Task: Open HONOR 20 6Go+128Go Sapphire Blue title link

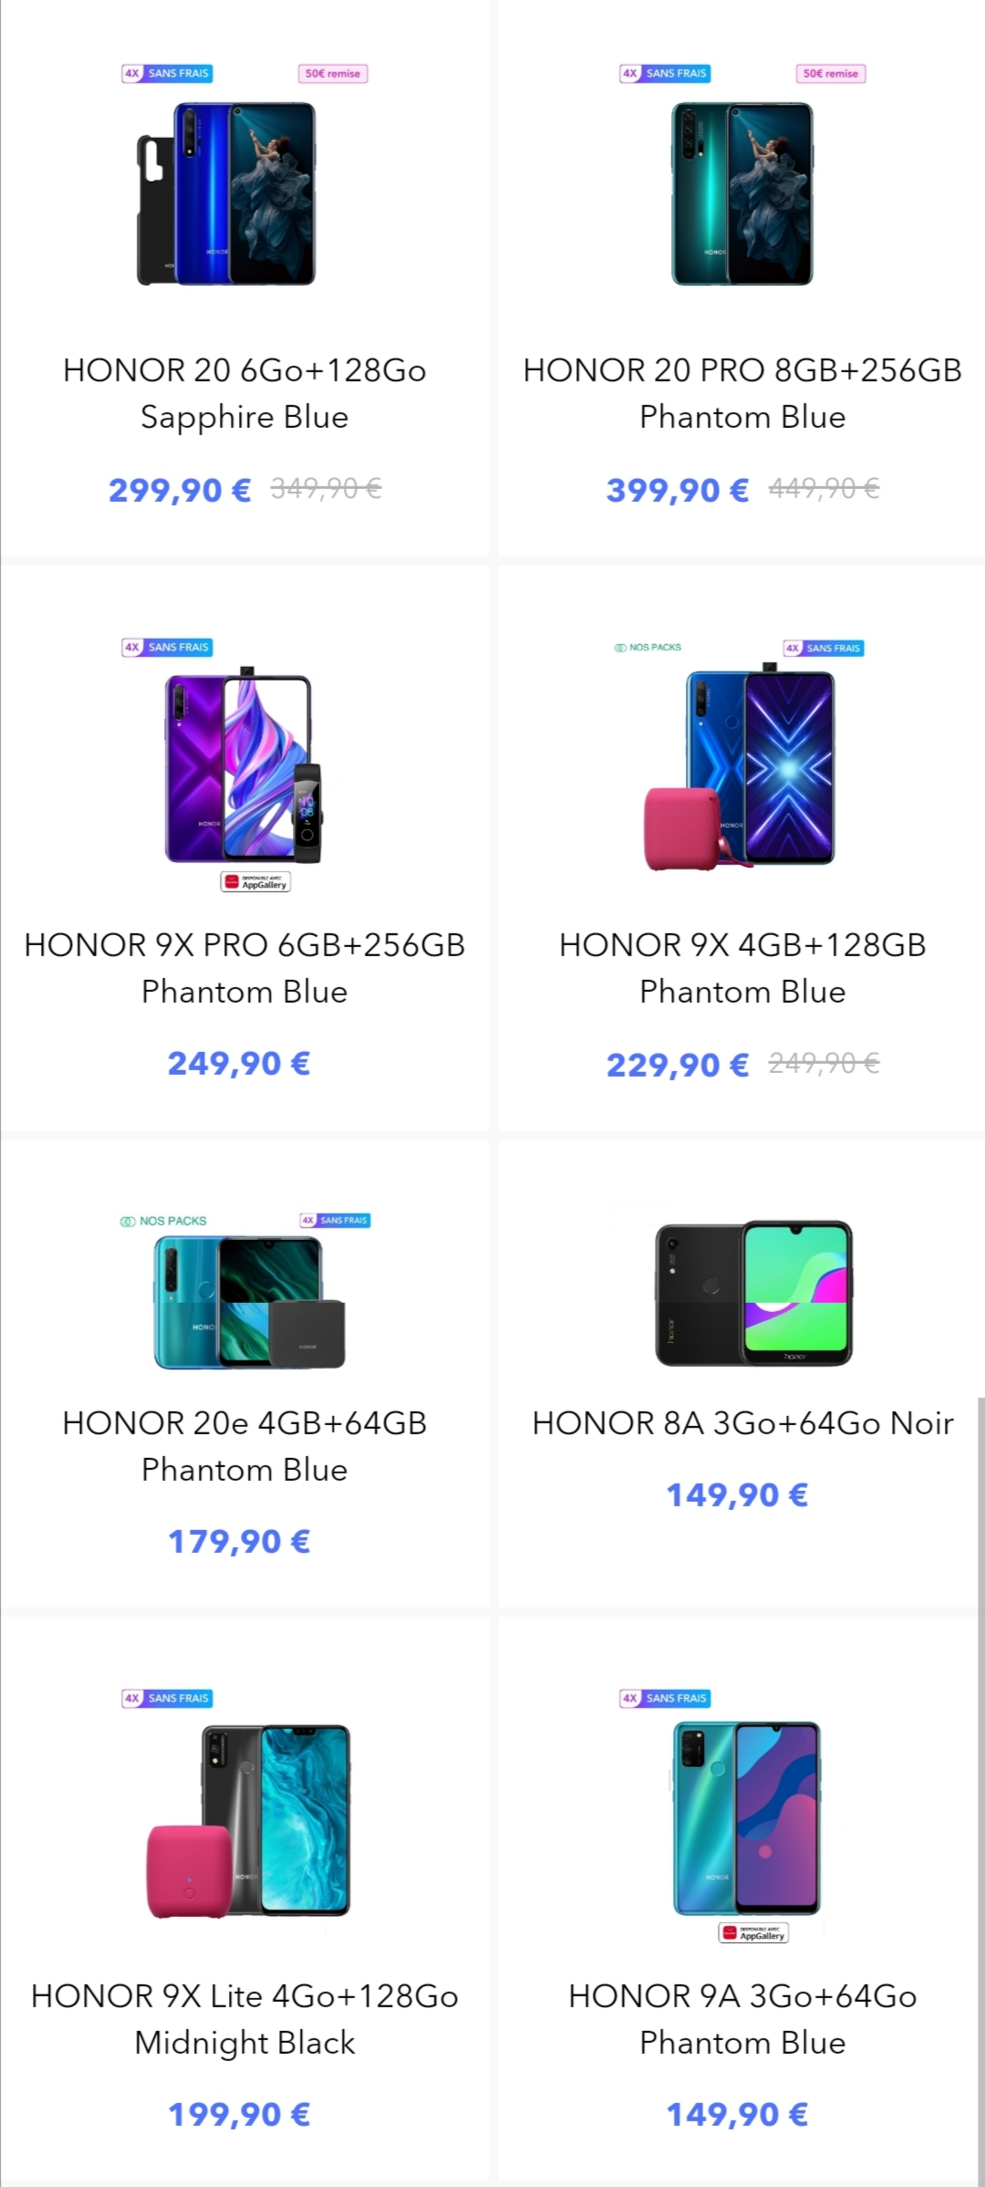Action: pyautogui.click(x=244, y=393)
